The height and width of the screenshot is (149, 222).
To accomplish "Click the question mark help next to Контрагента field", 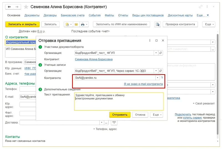I will (x=162, y=78).
